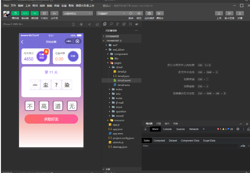Tap the 兑换 redeem button
250x173 pixels.
73,56
